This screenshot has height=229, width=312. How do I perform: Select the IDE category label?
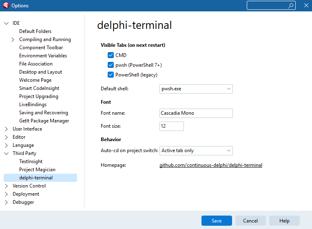coord(16,23)
